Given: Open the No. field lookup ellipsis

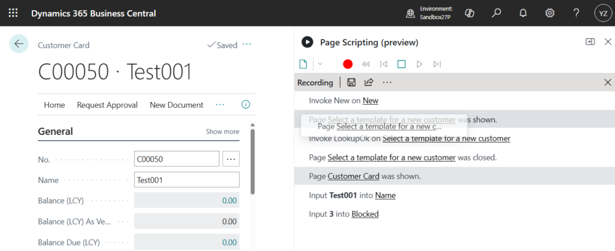Looking at the screenshot, I should (231, 159).
